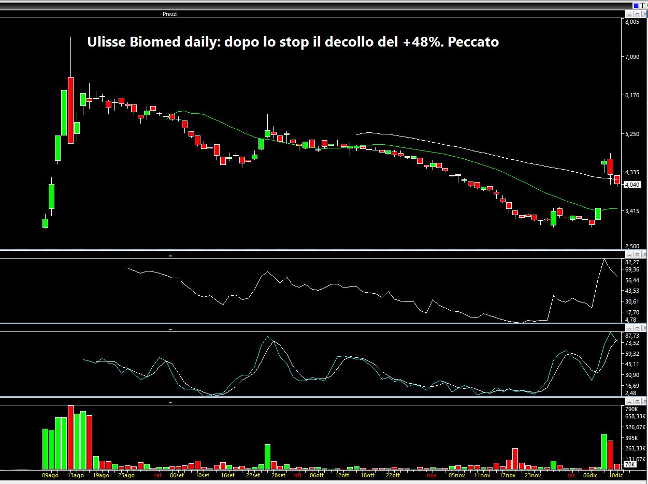This screenshot has height=484, width=648.
Task: Click the 6,170 price axis label
Action: [x=631, y=96]
